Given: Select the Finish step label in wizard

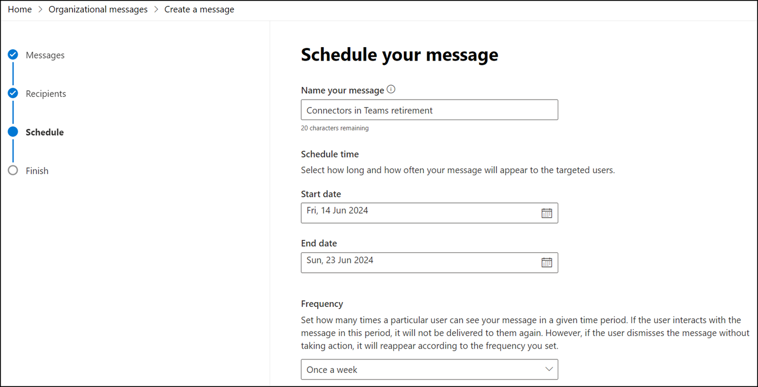Looking at the screenshot, I should [x=37, y=170].
